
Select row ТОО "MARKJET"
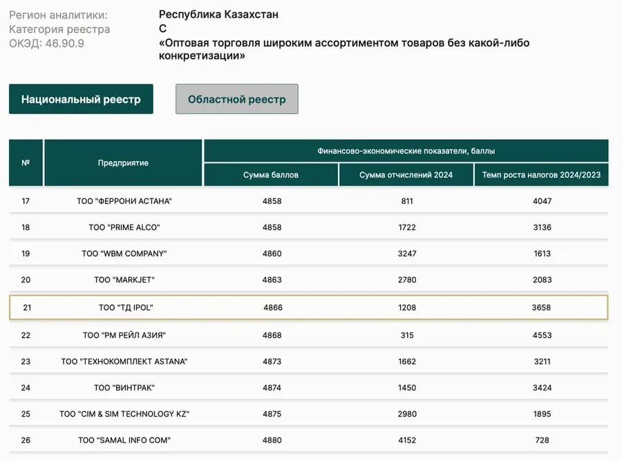click(x=309, y=280)
